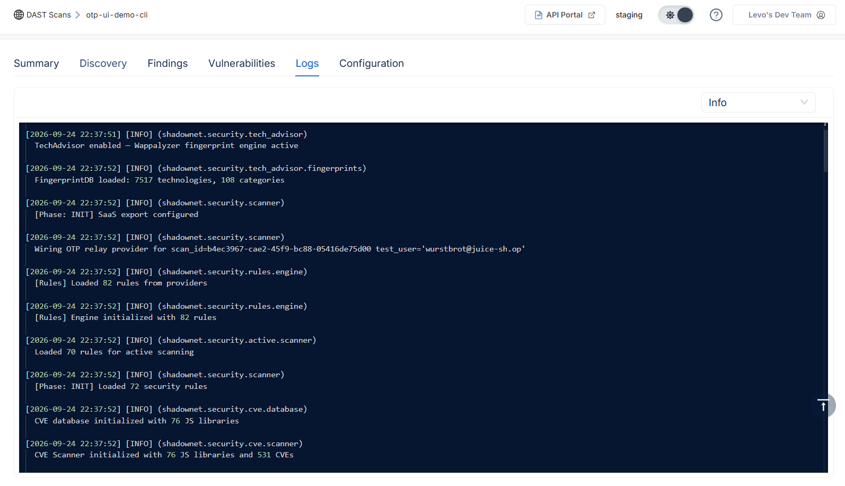This screenshot has height=486, width=845.
Task: Expand log level list via chevron arrow
Action: 804,102
